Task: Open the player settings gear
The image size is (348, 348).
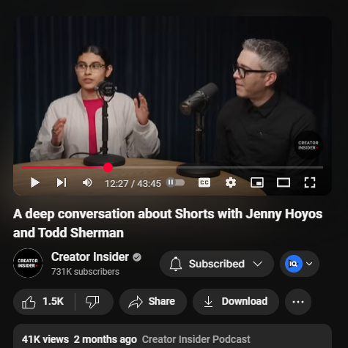Action: [231, 182]
